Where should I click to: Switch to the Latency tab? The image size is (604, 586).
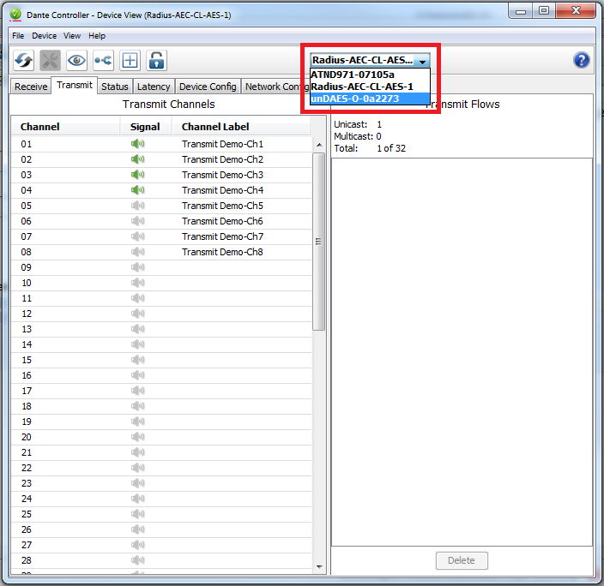point(154,87)
